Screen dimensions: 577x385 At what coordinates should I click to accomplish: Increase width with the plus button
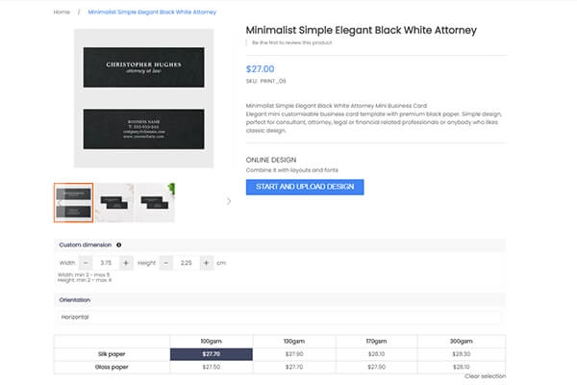(126, 263)
